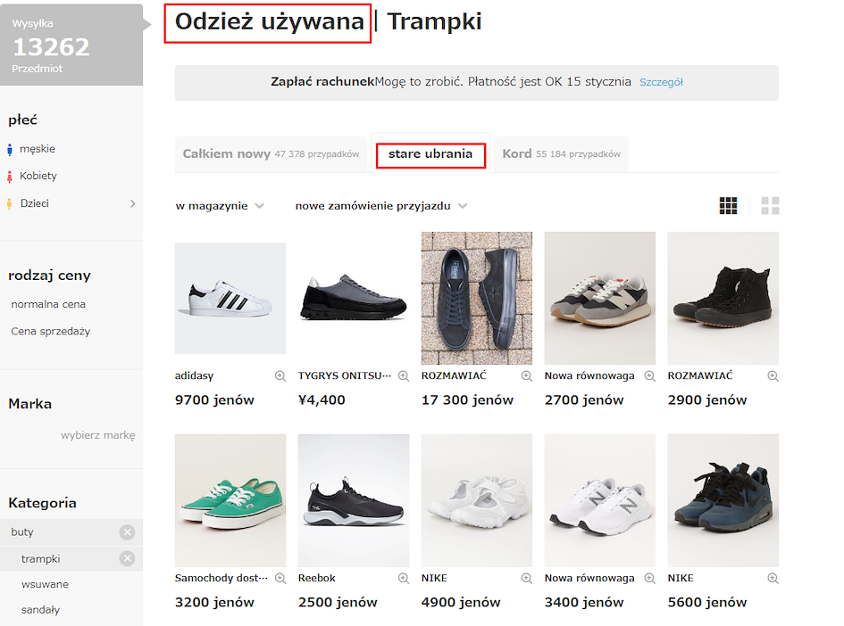
Task: Zoom the 4900 jenów NIKE item
Action: tap(526, 578)
